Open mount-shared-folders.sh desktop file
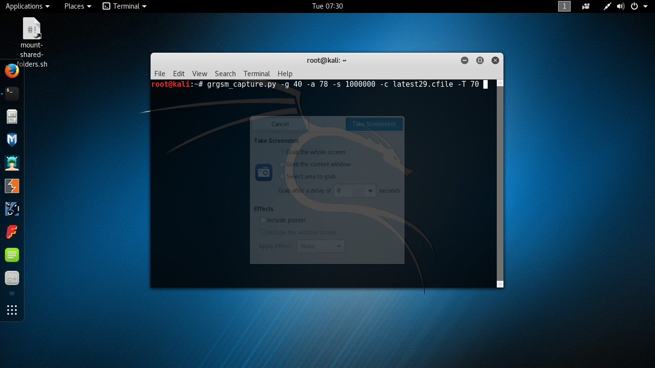 pyautogui.click(x=32, y=30)
